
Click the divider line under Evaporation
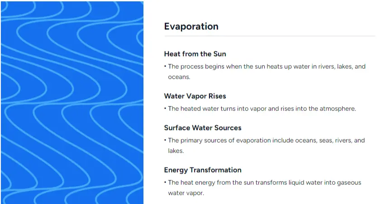(x=269, y=36)
